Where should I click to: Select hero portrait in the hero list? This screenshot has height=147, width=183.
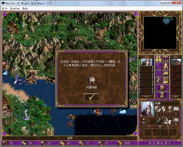[146, 62]
